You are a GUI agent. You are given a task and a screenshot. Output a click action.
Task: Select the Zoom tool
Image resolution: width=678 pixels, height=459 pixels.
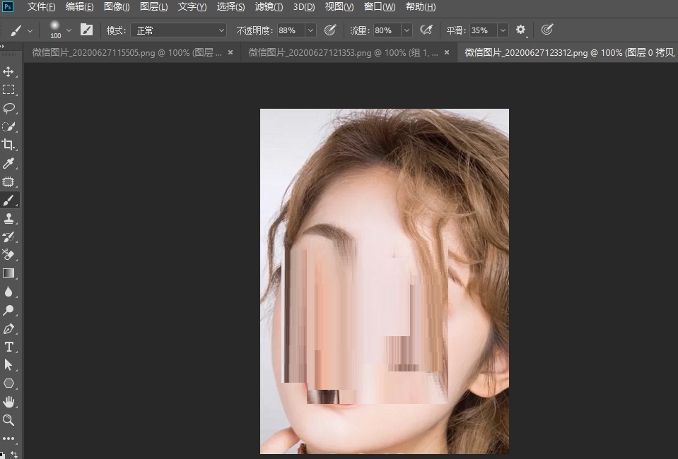pos(9,420)
